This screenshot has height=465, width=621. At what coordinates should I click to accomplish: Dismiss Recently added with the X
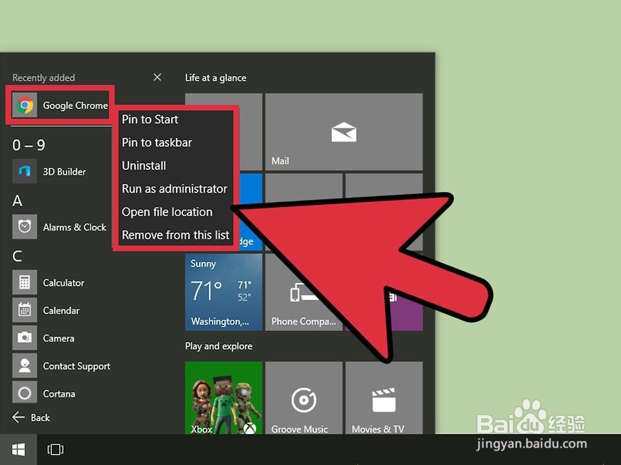(157, 77)
